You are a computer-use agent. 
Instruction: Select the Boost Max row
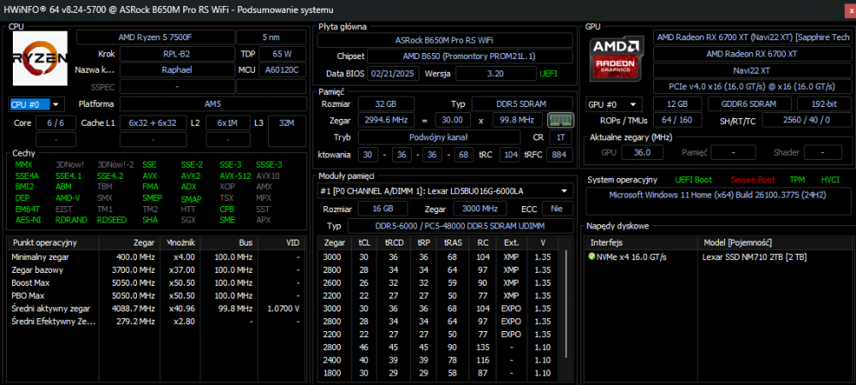click(156, 282)
